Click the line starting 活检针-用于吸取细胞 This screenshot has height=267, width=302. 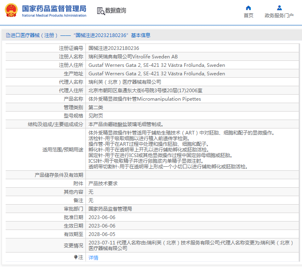point(139,138)
